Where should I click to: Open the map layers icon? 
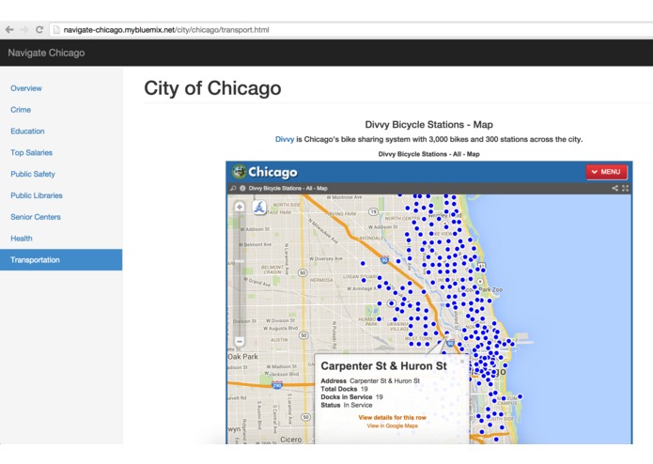coord(259,208)
